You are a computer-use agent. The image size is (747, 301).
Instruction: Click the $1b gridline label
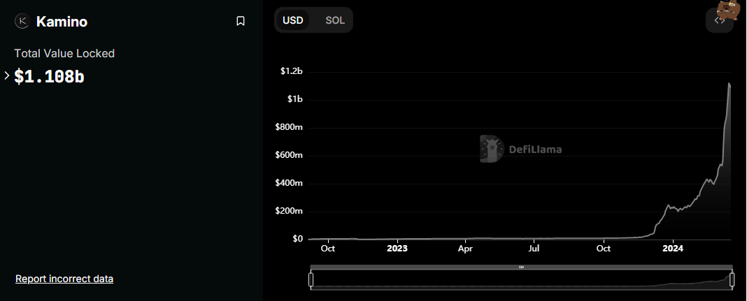294,99
